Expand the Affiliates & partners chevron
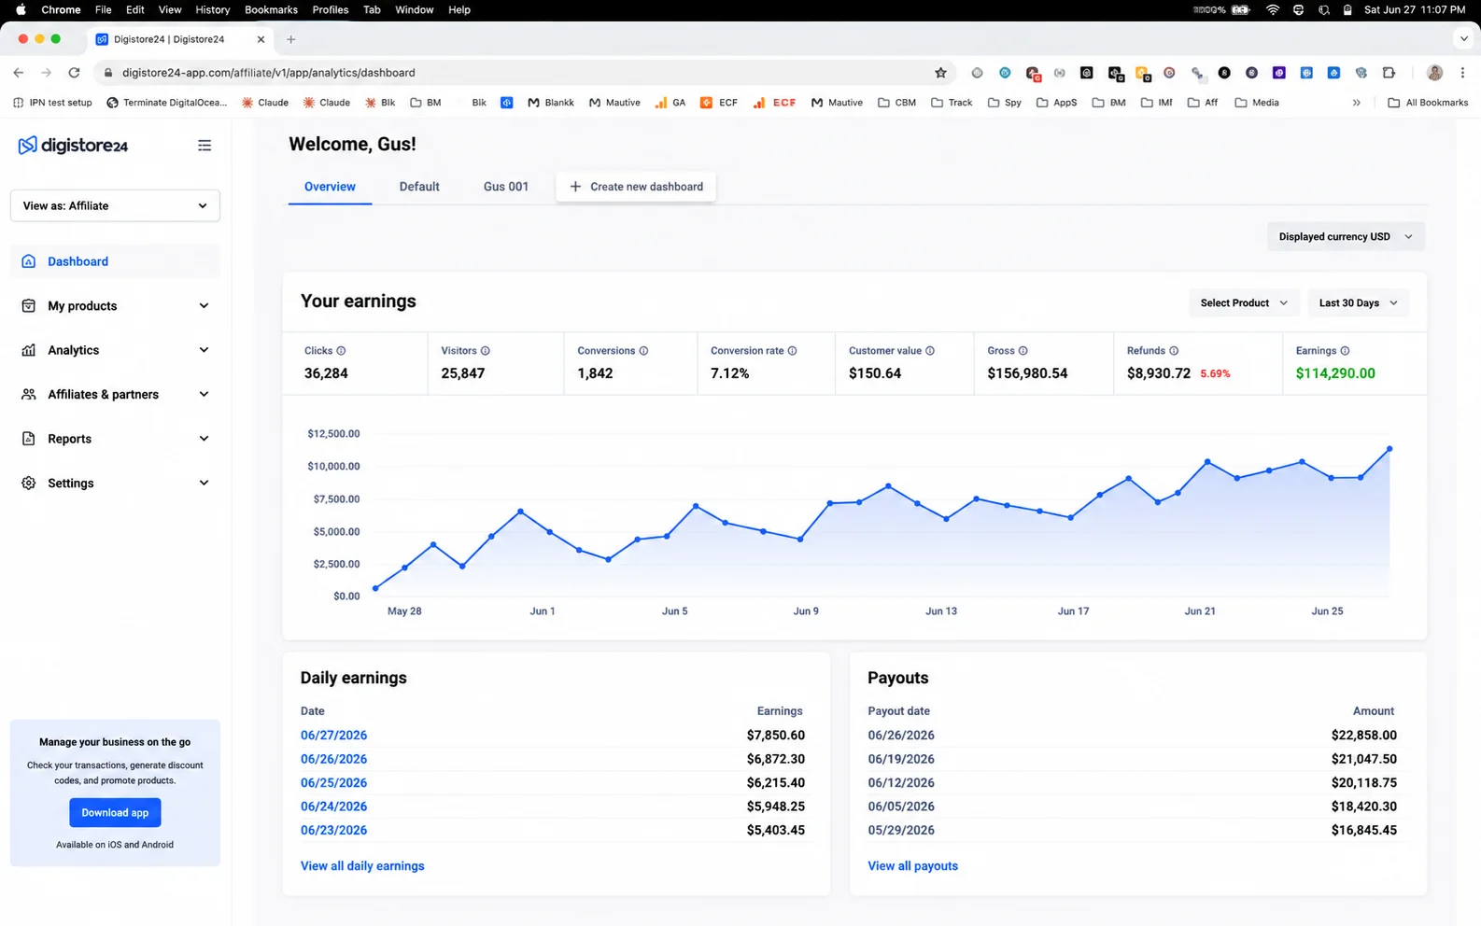The height and width of the screenshot is (926, 1481). (x=204, y=394)
